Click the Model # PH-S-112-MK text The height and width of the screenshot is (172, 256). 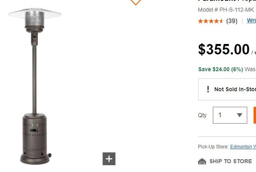[x=226, y=10]
